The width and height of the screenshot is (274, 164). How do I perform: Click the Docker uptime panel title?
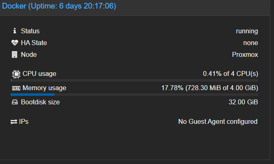[x=59, y=6]
